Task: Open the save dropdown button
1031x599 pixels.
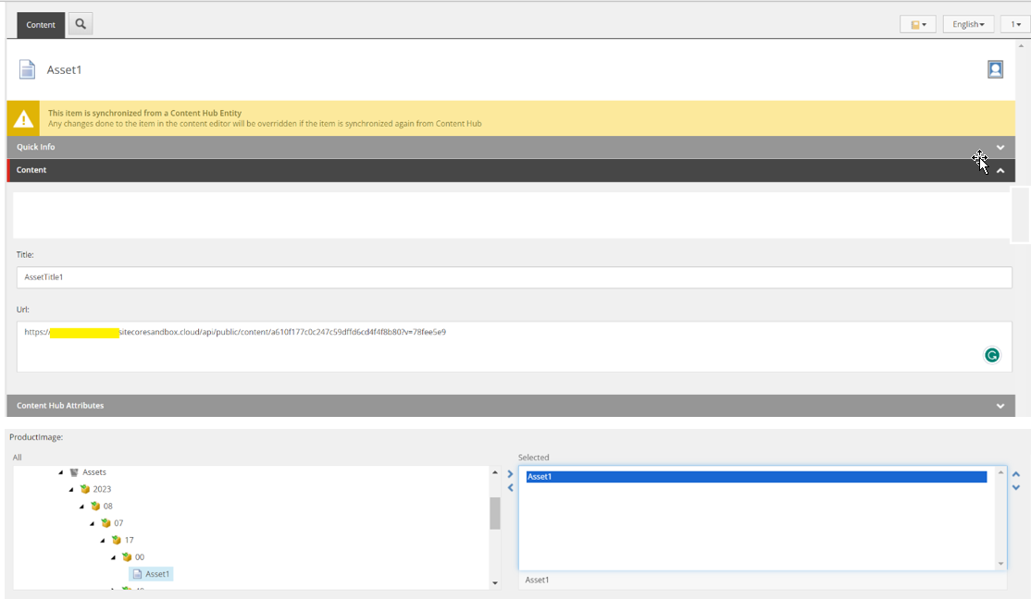Action: coord(918,24)
